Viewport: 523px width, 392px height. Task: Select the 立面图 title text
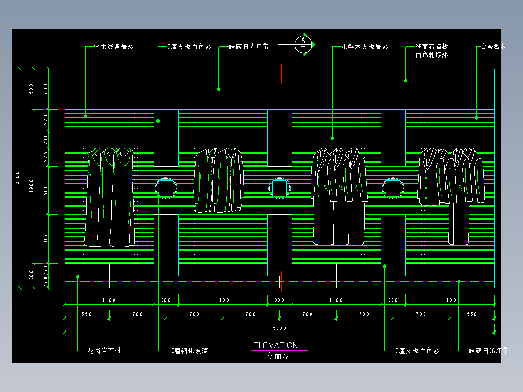pyautogui.click(x=278, y=356)
